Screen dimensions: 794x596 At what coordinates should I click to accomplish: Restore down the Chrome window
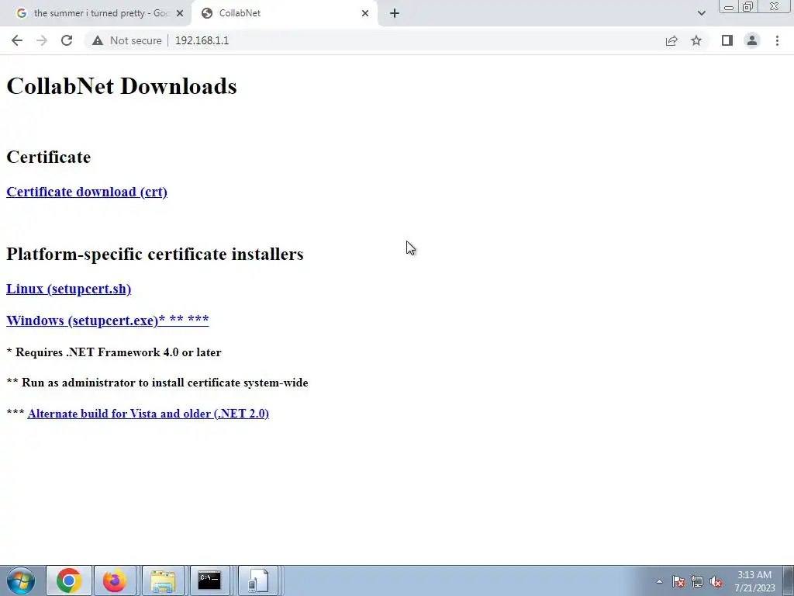[747, 7]
